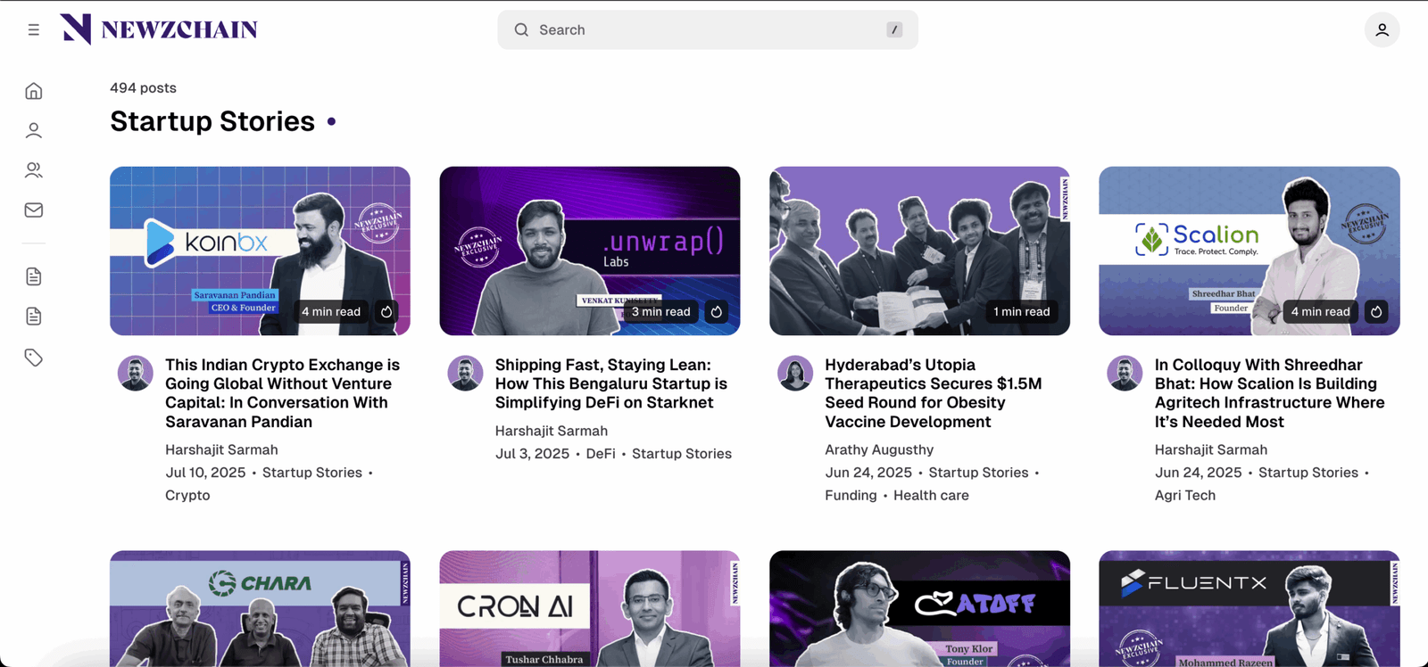Click the flame icon on Scalion thumbnail
This screenshot has width=1428, height=667.
point(1376,312)
